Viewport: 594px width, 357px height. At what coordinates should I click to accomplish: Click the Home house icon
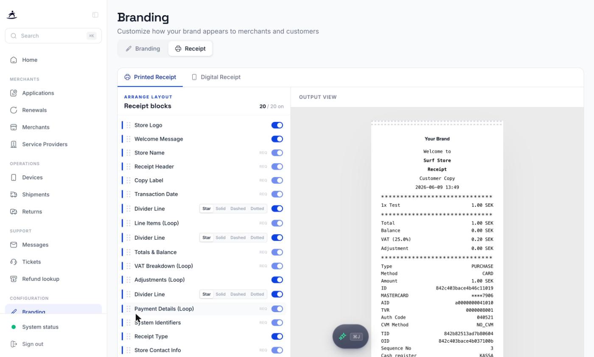(14, 60)
